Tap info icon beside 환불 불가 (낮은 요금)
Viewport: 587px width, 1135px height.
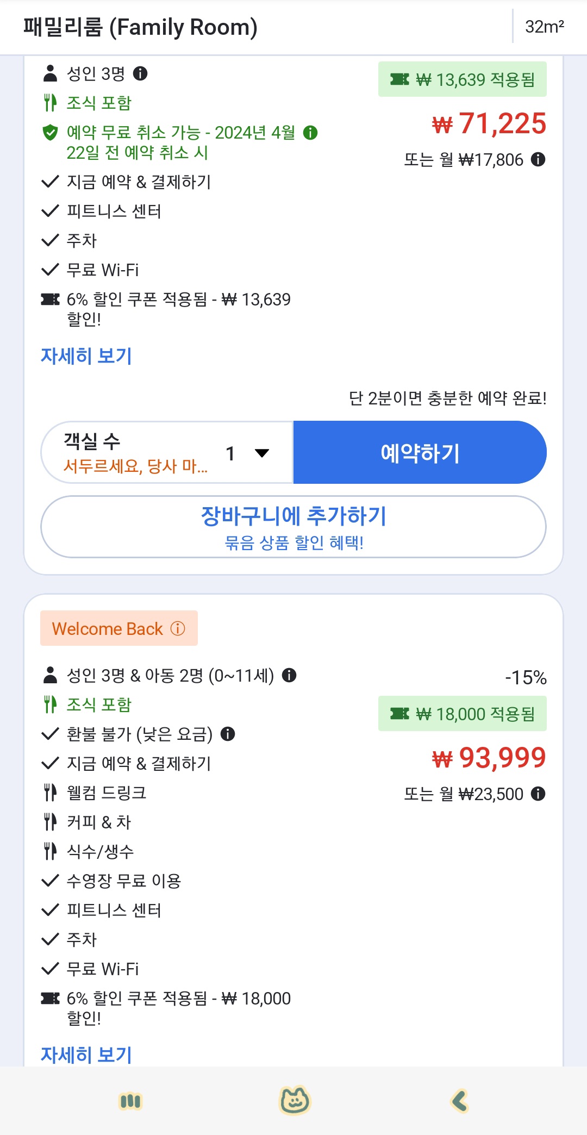point(228,734)
